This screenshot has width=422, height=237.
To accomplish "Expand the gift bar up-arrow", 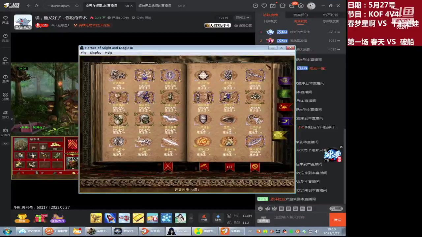I will click(x=191, y=218).
